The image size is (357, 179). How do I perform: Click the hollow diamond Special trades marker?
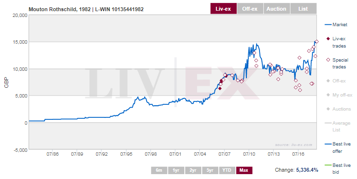coord(328,60)
